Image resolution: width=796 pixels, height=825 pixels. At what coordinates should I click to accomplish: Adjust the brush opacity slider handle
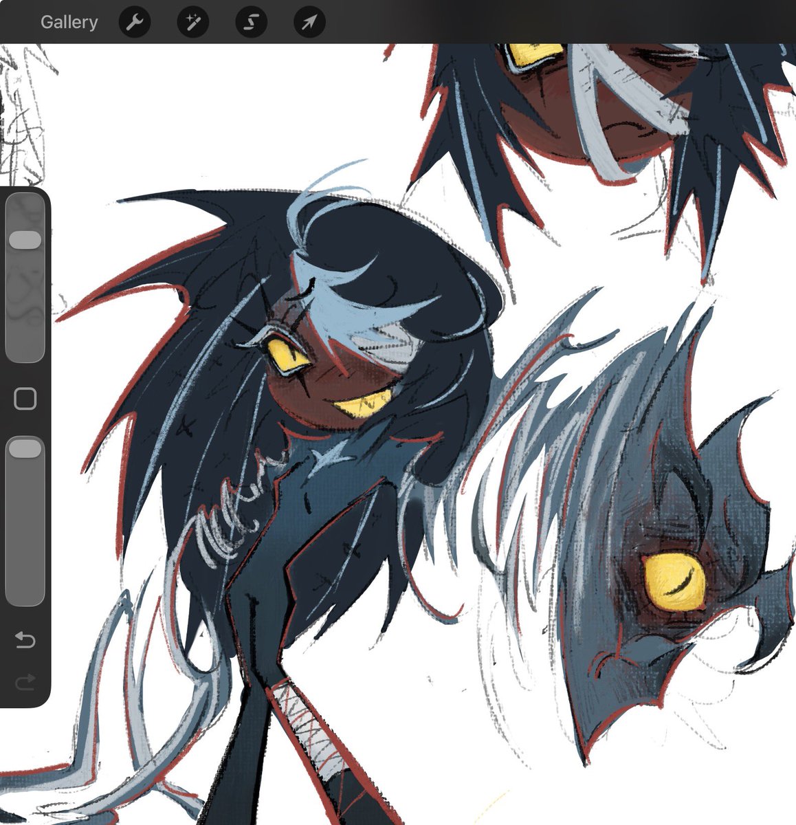[x=25, y=448]
